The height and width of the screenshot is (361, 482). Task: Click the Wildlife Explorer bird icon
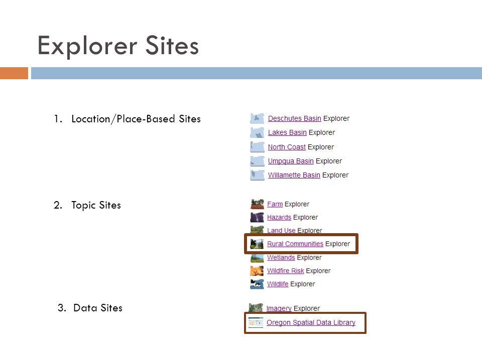(x=257, y=284)
